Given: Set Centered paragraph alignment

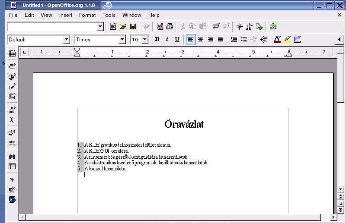Looking at the screenshot, I should point(201,39).
